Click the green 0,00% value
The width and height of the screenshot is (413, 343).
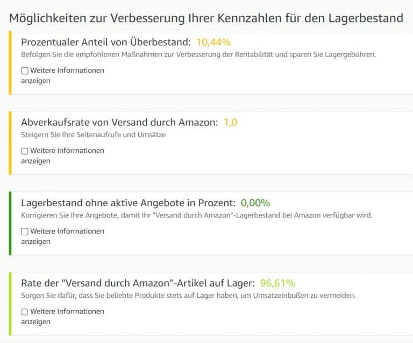click(255, 203)
